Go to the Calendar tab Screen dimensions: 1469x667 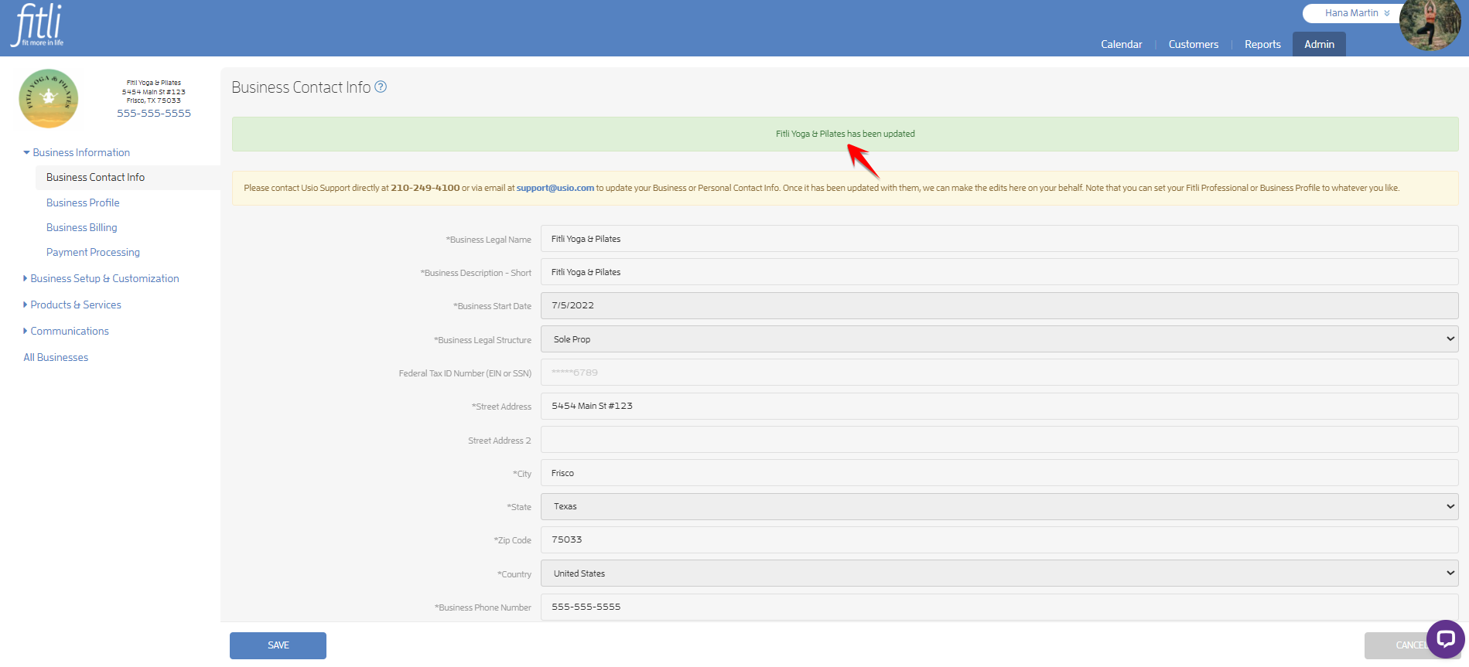coord(1121,44)
